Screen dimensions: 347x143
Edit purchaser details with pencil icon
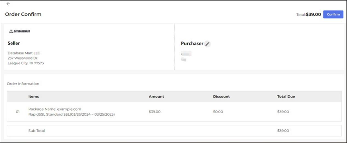pos(208,44)
